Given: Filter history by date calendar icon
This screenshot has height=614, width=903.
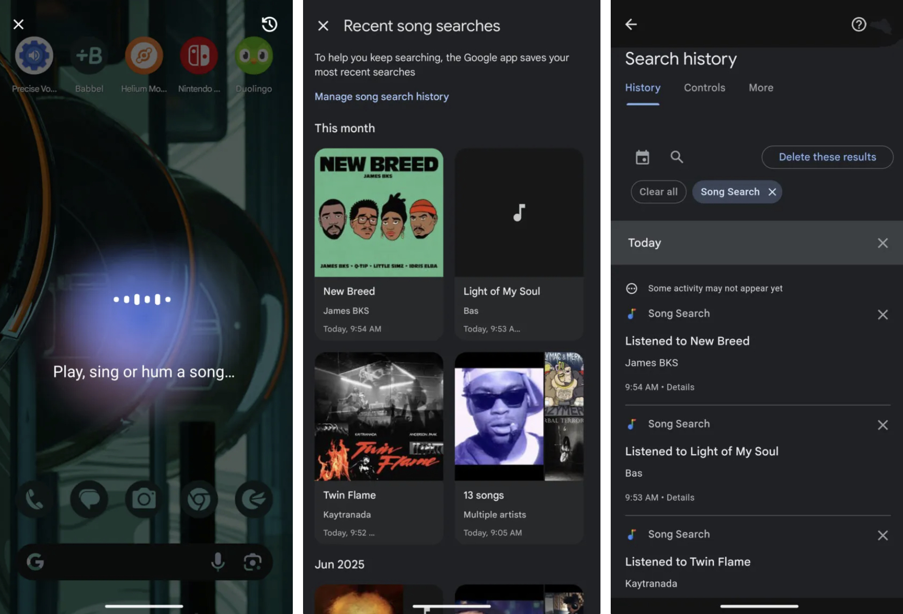Looking at the screenshot, I should point(643,157).
